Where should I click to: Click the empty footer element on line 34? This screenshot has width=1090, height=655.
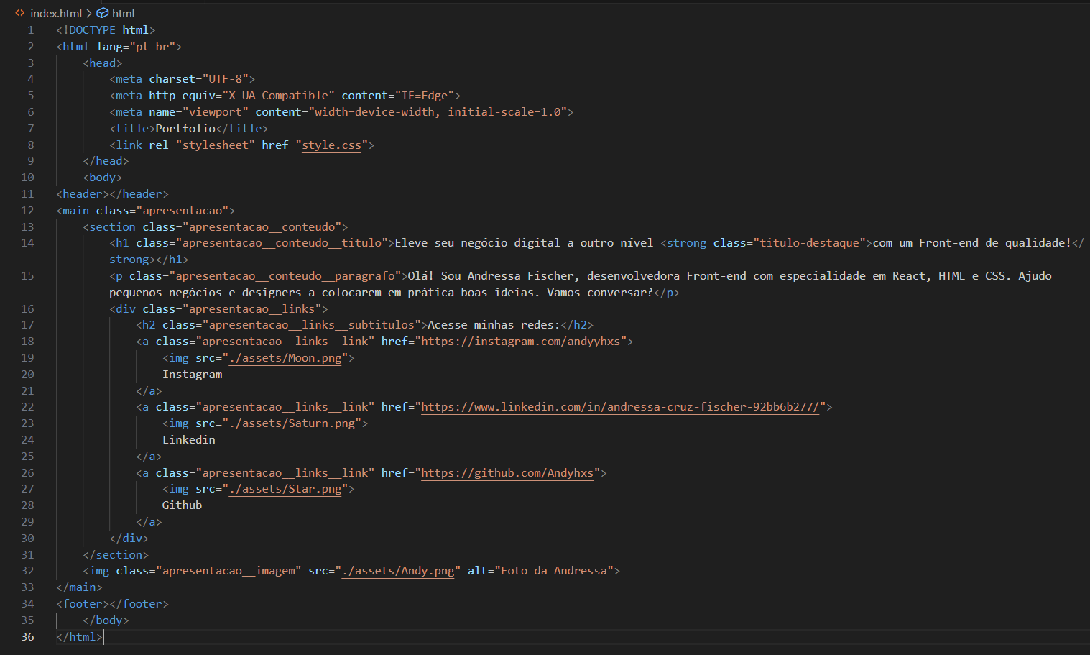tap(112, 603)
